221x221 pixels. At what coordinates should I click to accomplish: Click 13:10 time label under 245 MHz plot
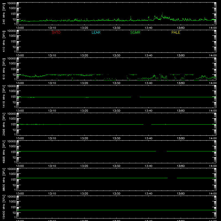click(52, 28)
